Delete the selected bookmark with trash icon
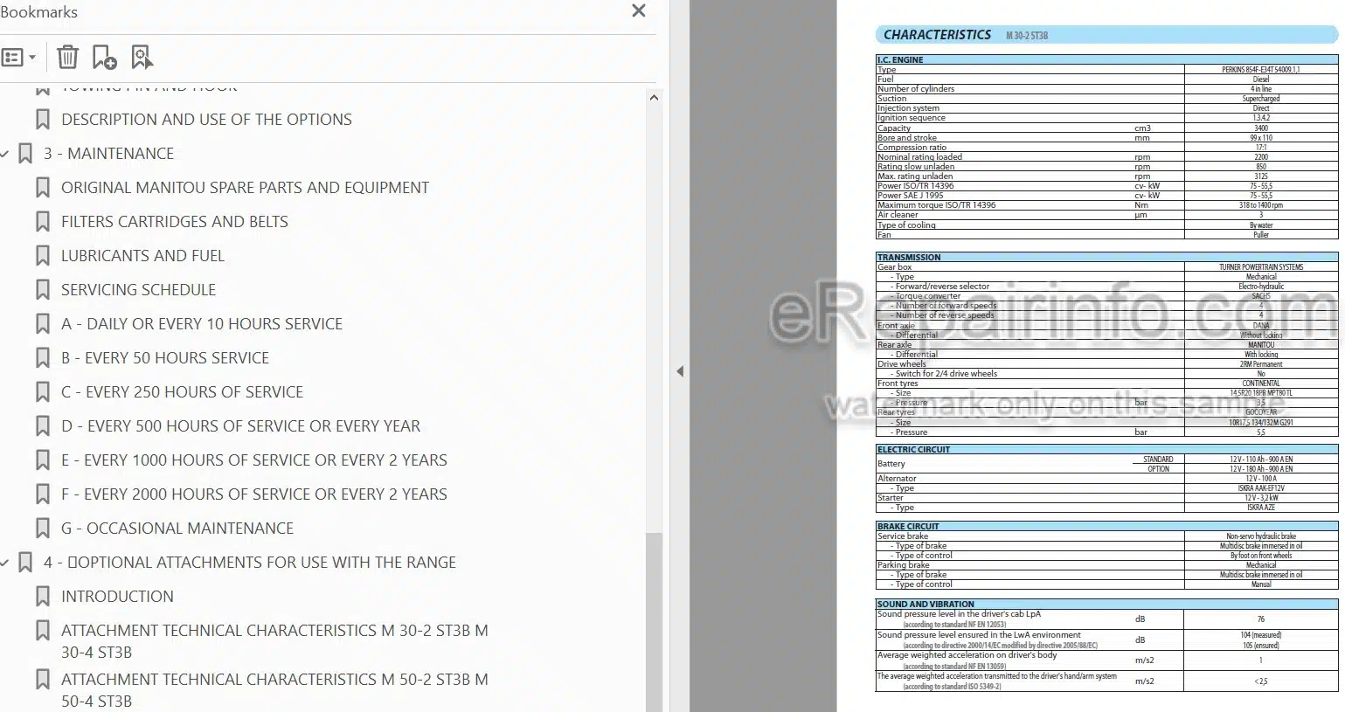Viewport: 1345px width, 712px height. [67, 58]
